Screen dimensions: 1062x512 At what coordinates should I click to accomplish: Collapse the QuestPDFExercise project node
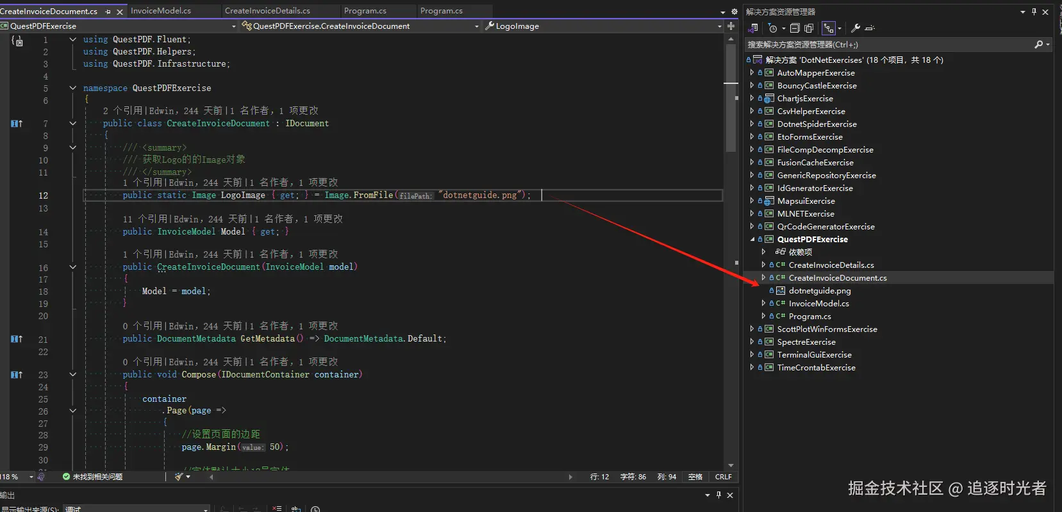pyautogui.click(x=752, y=239)
